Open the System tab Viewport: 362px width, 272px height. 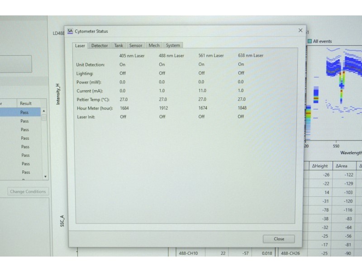(x=172, y=45)
